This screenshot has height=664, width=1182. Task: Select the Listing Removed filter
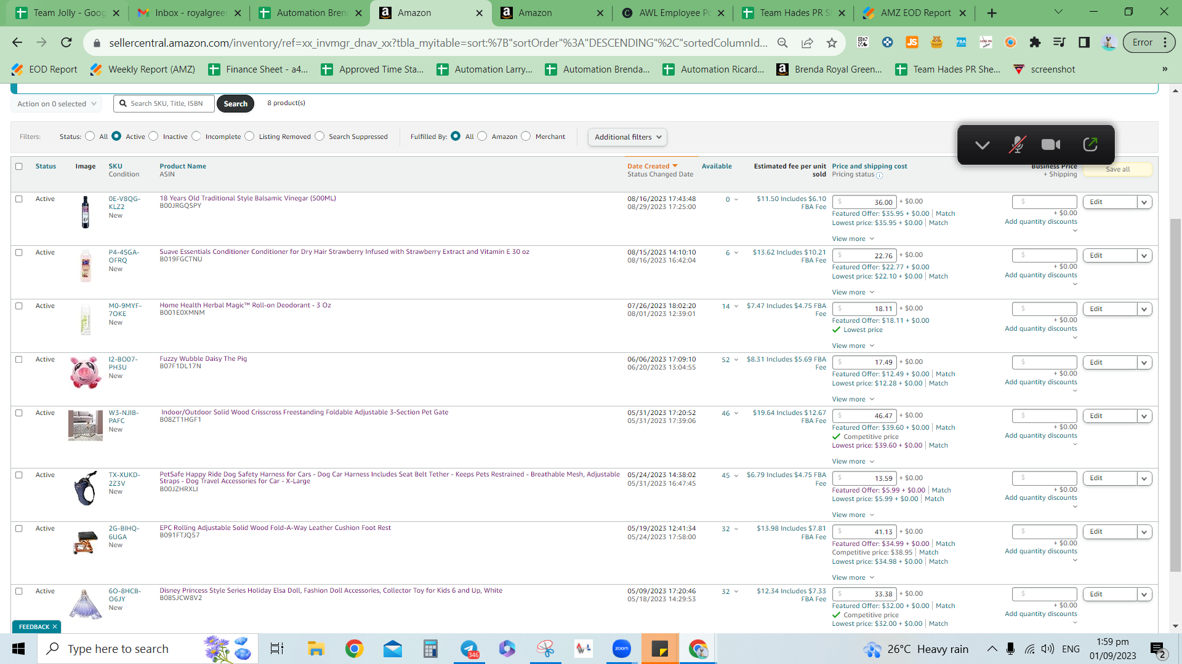(x=249, y=136)
